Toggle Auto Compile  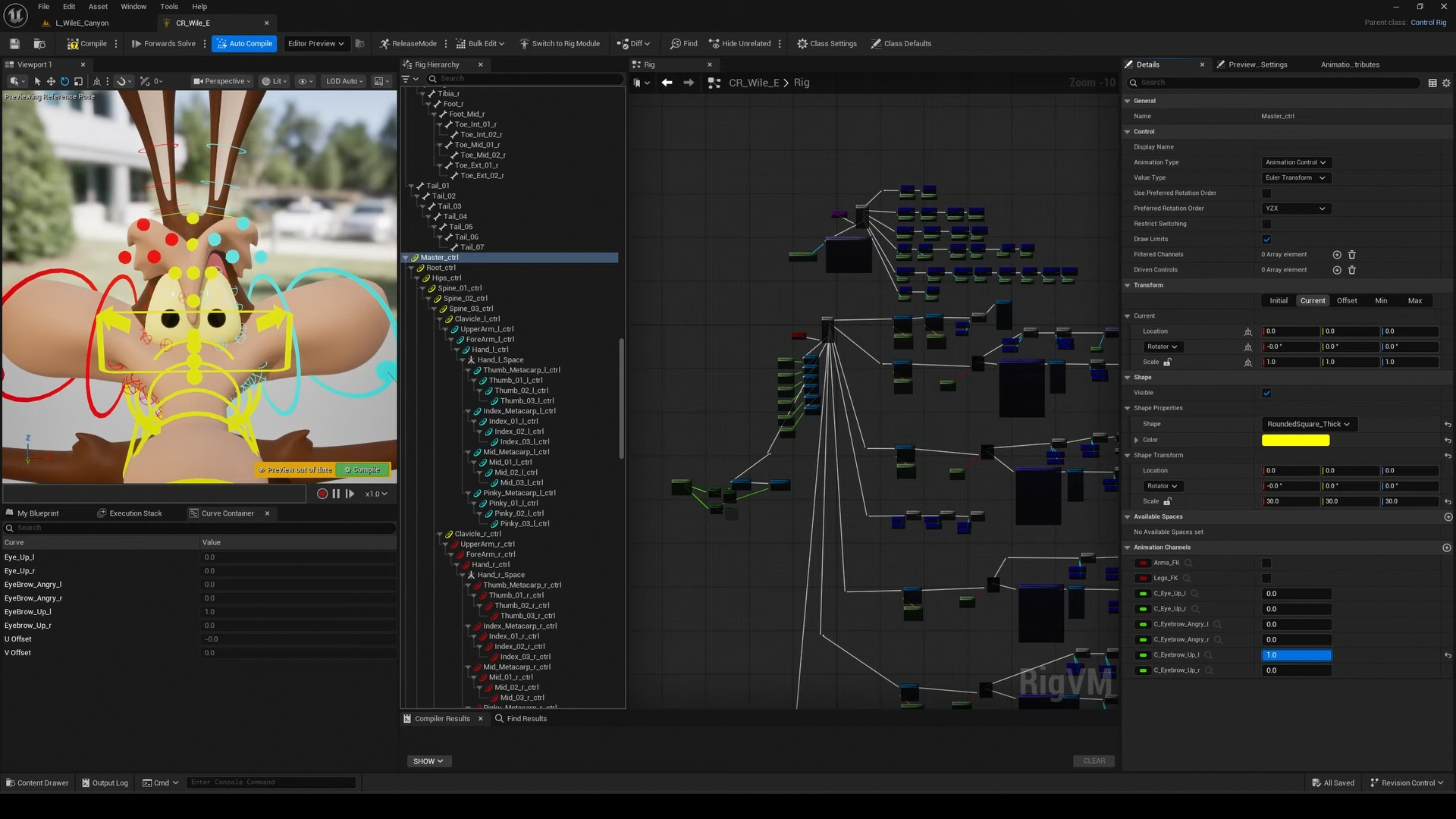tap(244, 44)
